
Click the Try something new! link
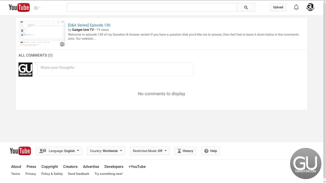108,174
